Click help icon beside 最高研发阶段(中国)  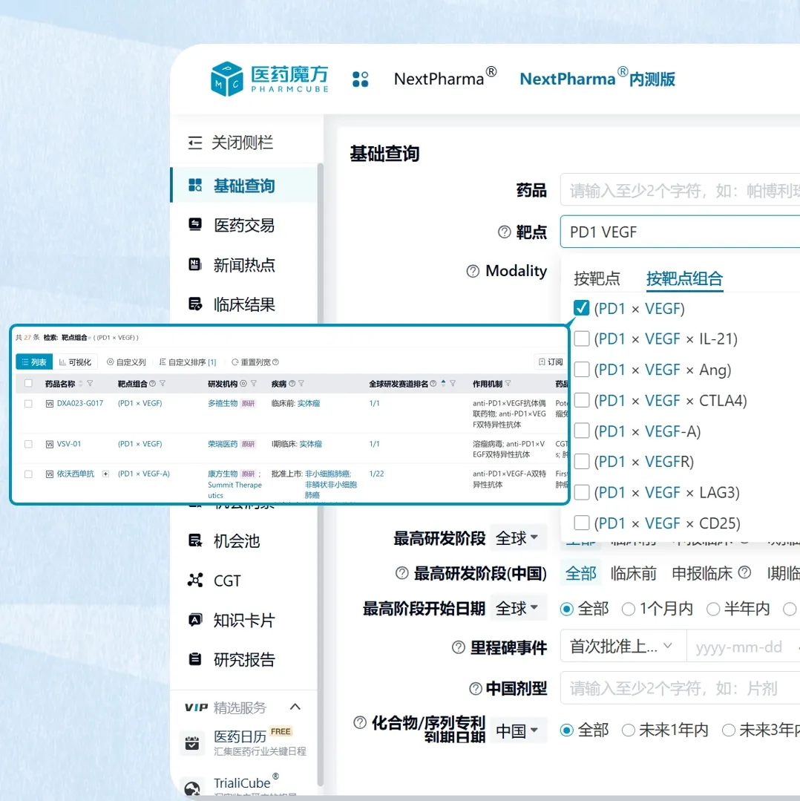(x=401, y=573)
